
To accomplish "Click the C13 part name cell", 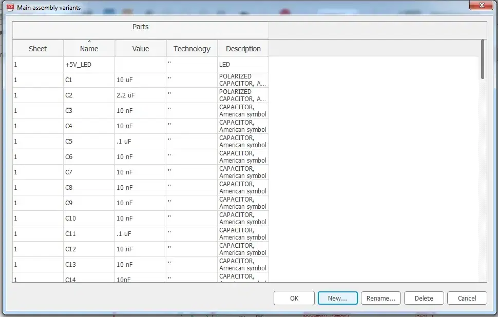I will point(70,265).
